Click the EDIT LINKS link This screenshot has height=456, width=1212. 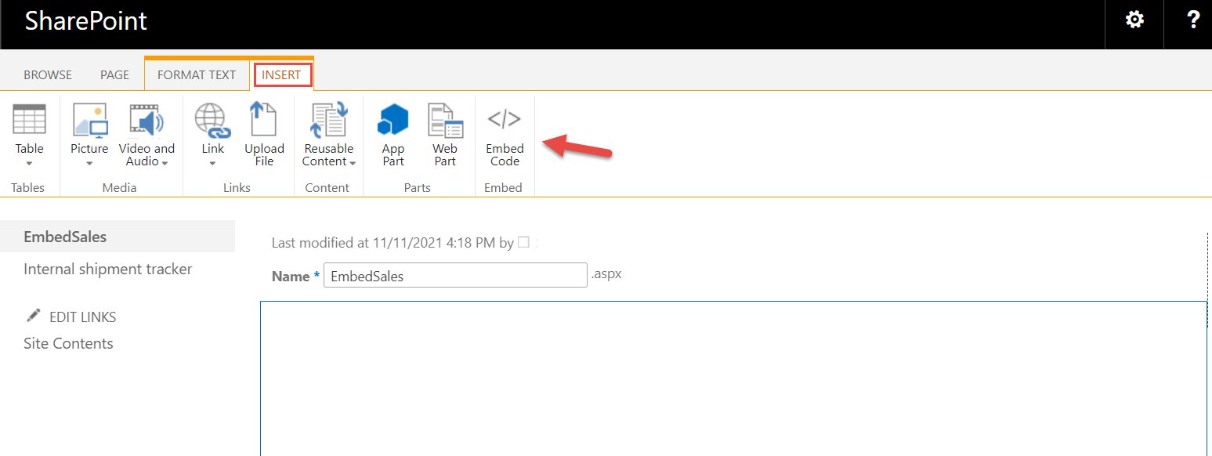[82, 317]
